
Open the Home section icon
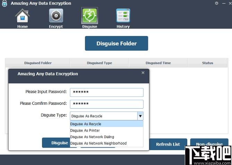point(23,15)
